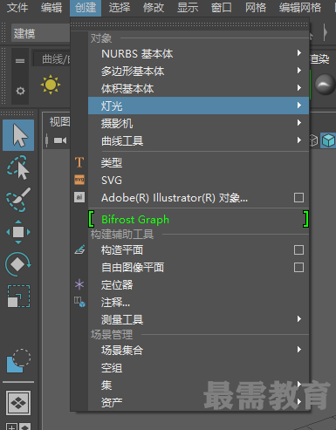Expand 曲线工具 submenu arrow
Screen dimensions: 336x430
(x=299, y=140)
